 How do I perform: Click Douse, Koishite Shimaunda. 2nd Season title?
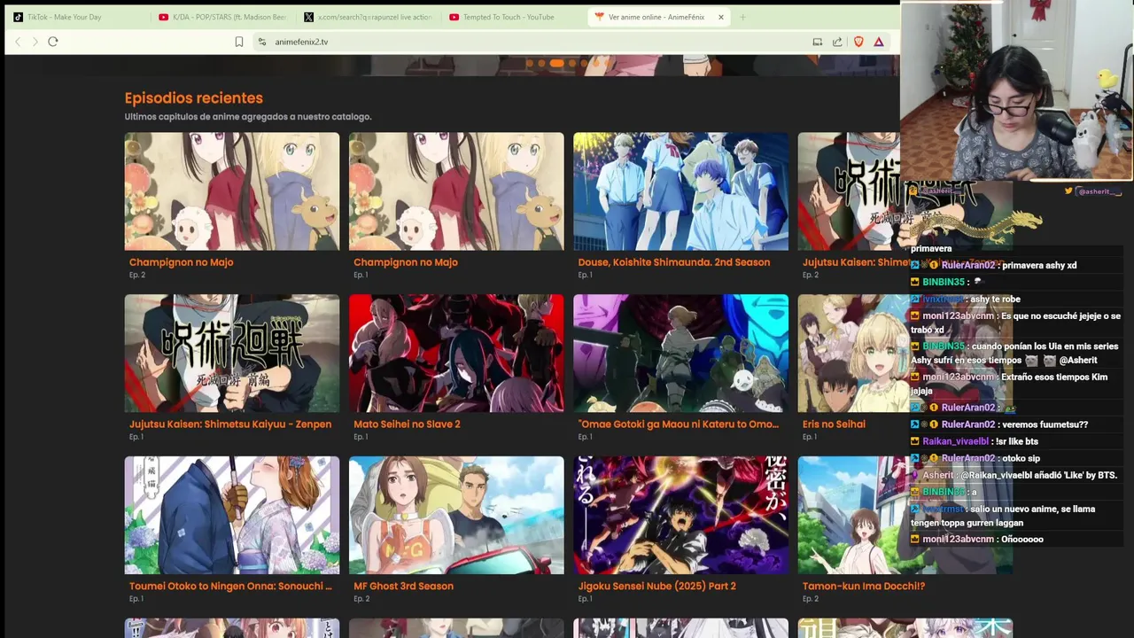(674, 262)
